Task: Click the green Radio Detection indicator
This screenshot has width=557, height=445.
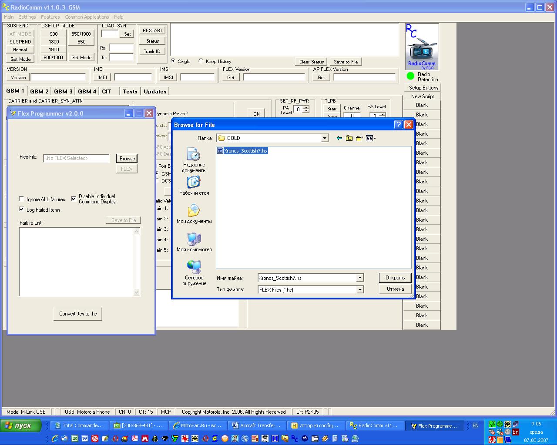Action: (410, 76)
